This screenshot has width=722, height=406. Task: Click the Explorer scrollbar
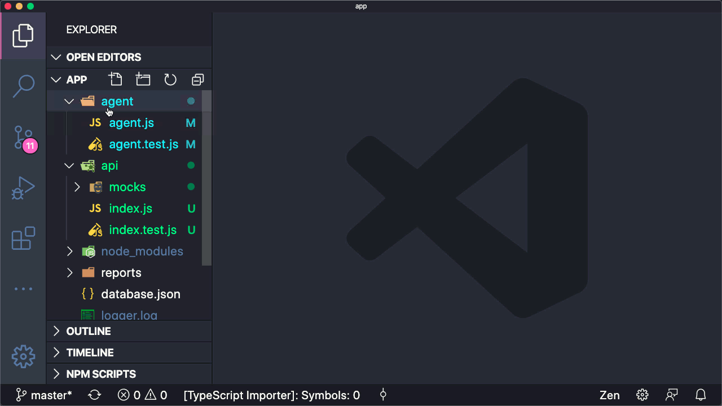[x=206, y=178]
